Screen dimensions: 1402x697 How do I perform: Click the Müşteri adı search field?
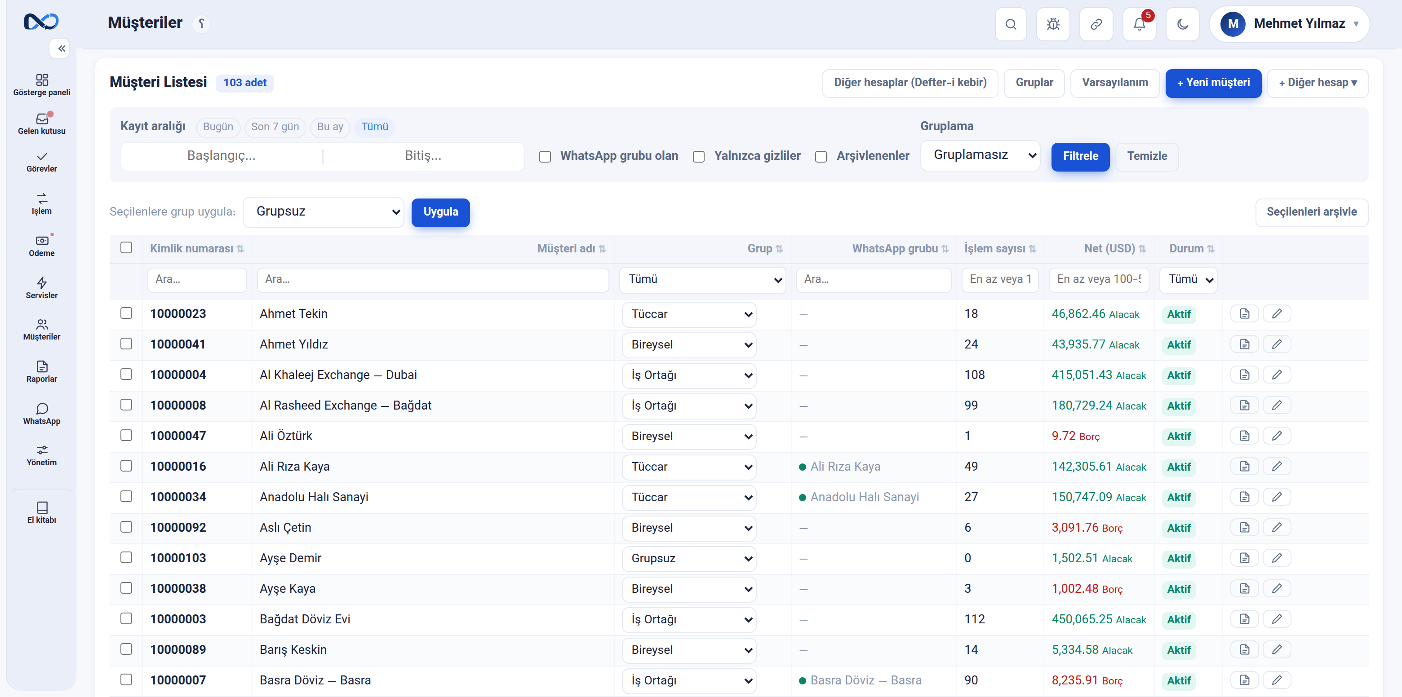click(433, 280)
